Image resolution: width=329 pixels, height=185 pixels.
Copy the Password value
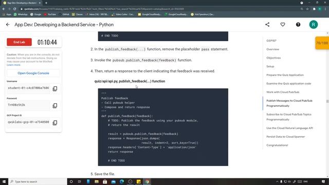55,105
